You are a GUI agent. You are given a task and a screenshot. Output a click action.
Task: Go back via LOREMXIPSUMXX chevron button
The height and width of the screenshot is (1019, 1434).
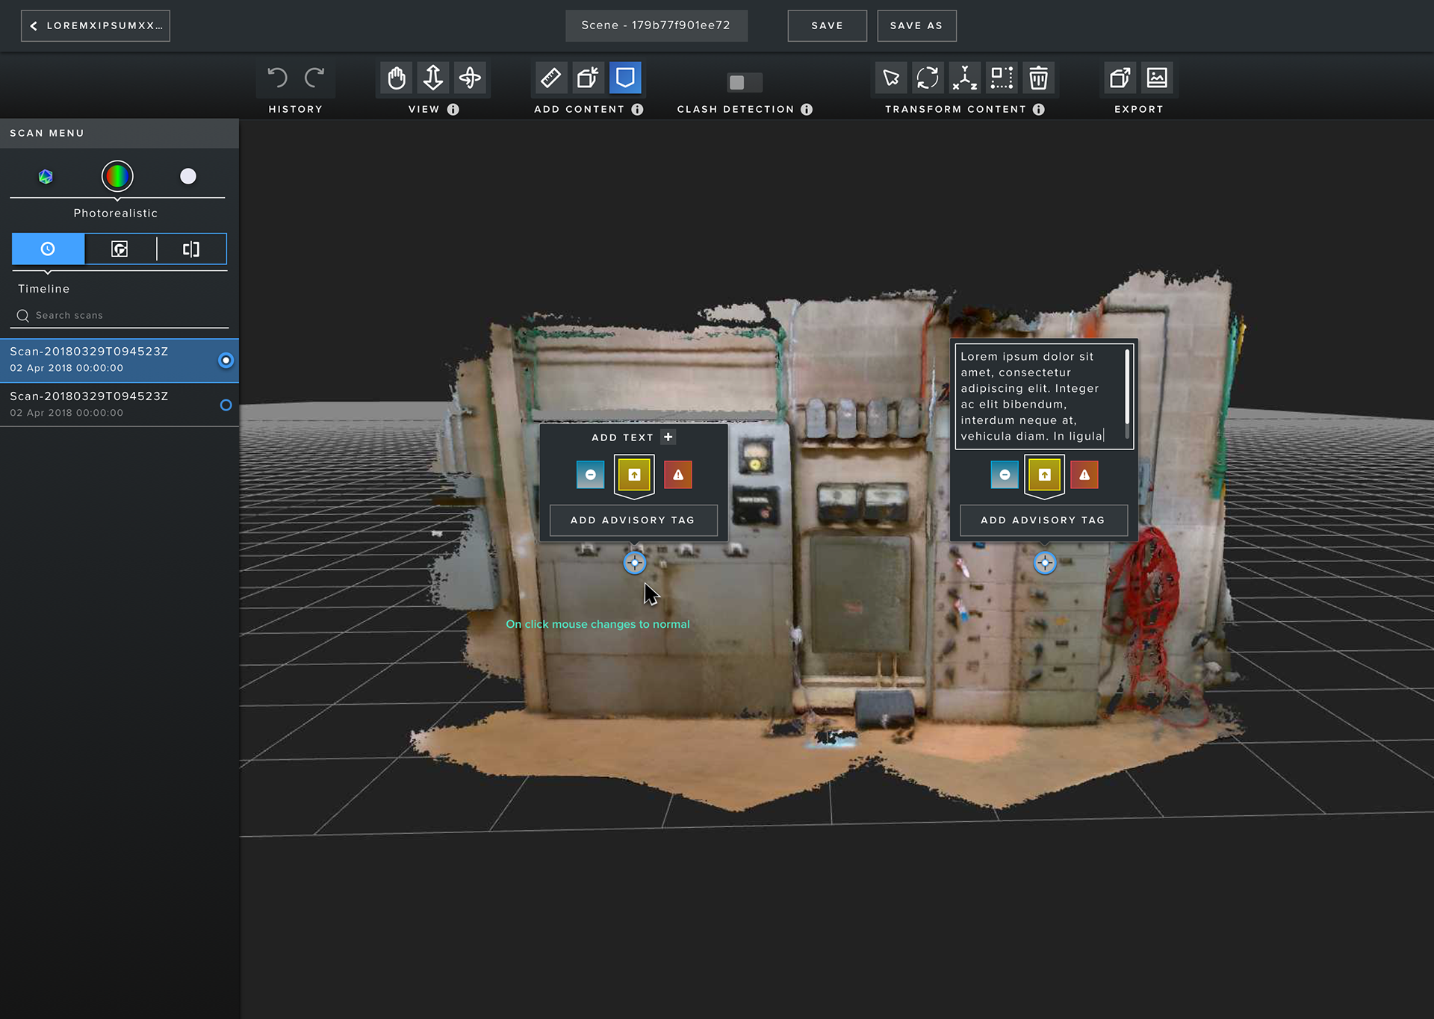(96, 25)
